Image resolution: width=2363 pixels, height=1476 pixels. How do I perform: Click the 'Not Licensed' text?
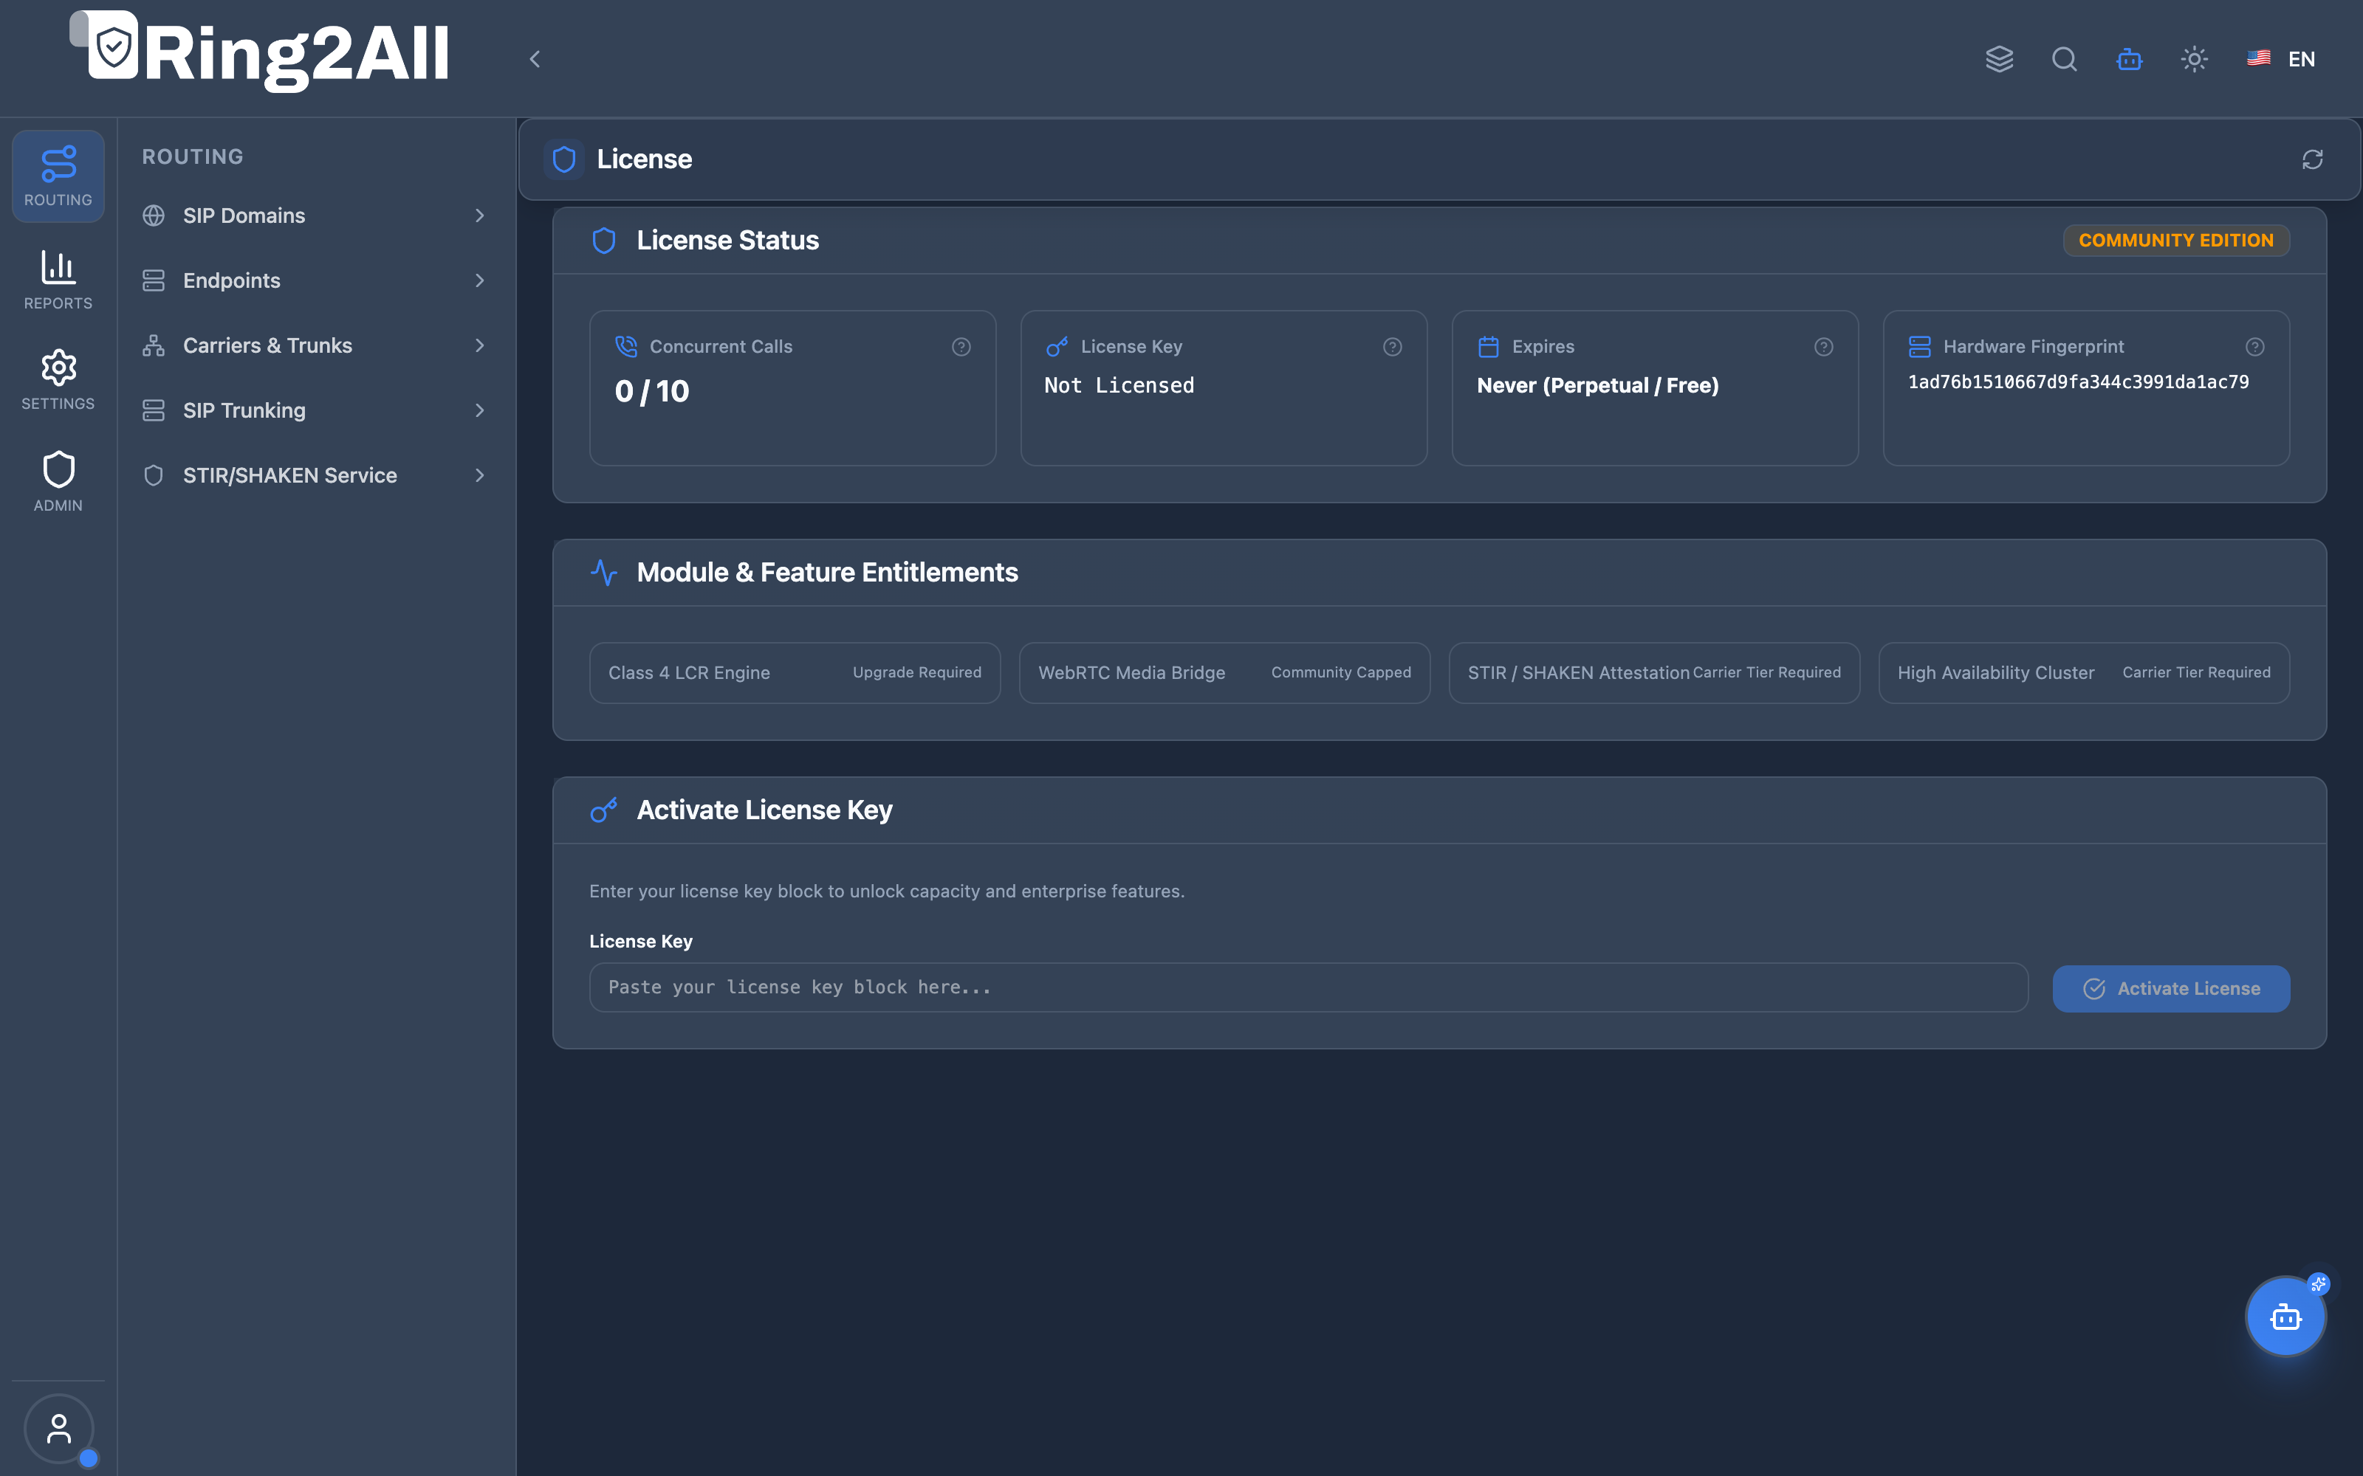(1119, 385)
